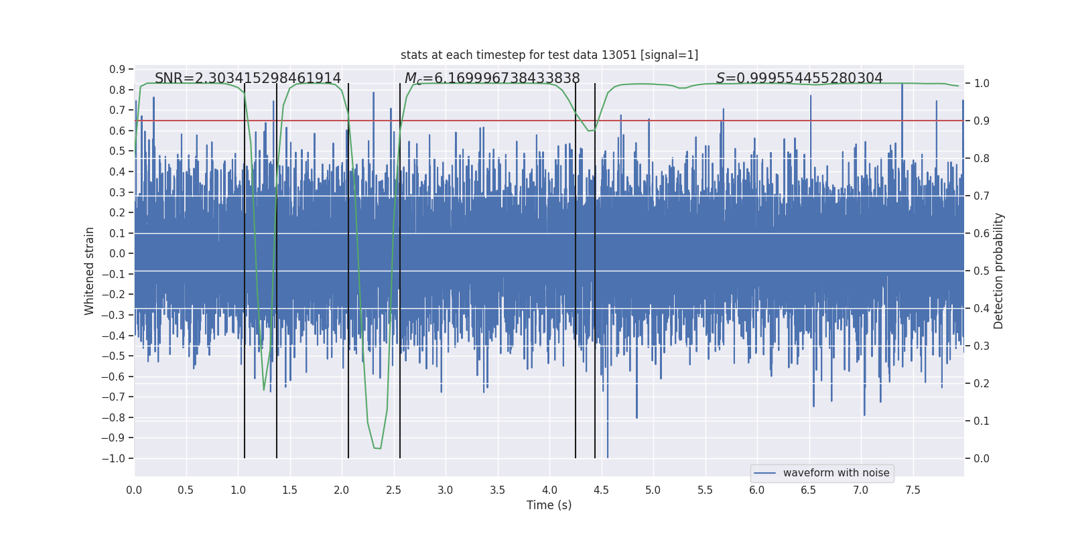Click the S=0.999554455280304 annotation
1072x536 pixels.
click(799, 78)
